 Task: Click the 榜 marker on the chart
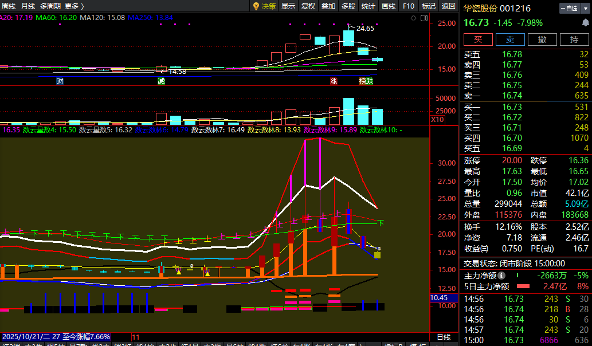[x=362, y=81]
